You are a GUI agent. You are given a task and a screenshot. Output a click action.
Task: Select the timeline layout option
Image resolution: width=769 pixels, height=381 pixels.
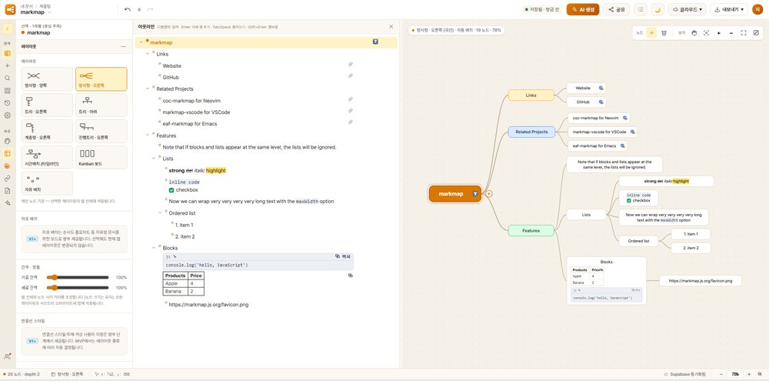(x=47, y=157)
